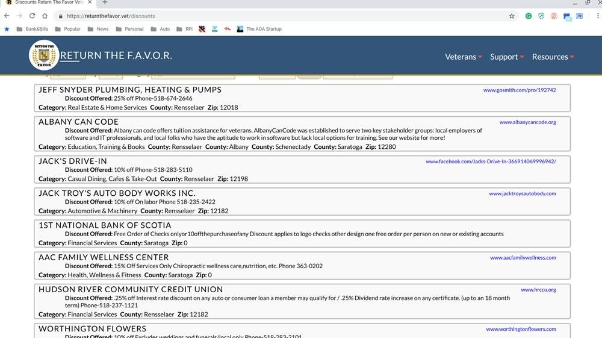Reload the page with the refresh icon
Image resolution: width=602 pixels, height=338 pixels.
(x=33, y=16)
